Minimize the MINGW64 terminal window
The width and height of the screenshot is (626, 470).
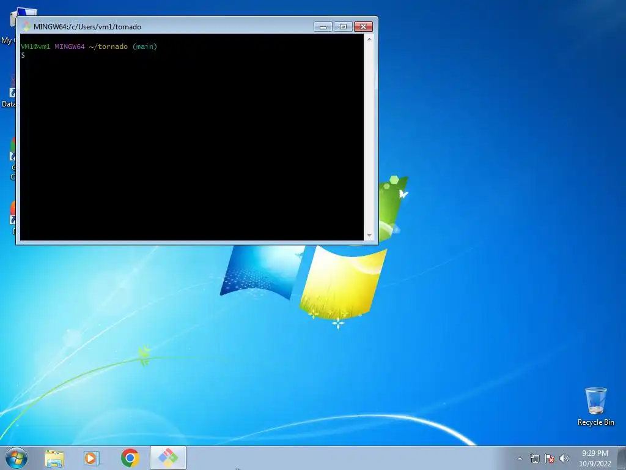[323, 27]
